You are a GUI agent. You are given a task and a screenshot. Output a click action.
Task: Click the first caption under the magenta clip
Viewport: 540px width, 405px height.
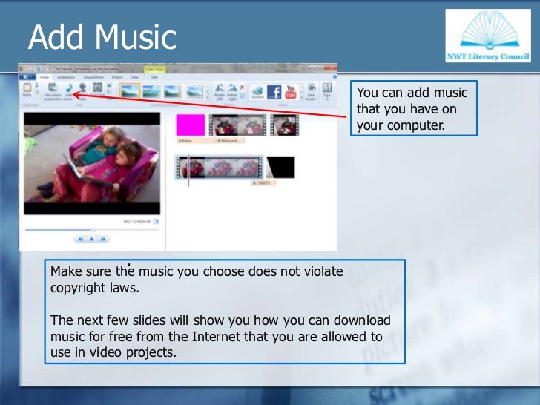pyautogui.click(x=195, y=141)
